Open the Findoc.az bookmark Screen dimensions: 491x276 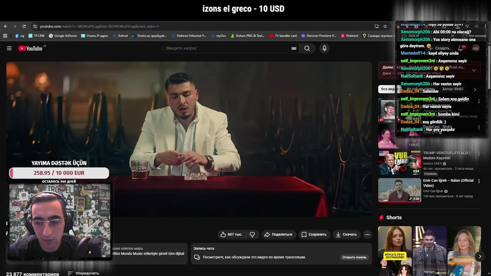[x=149, y=36]
